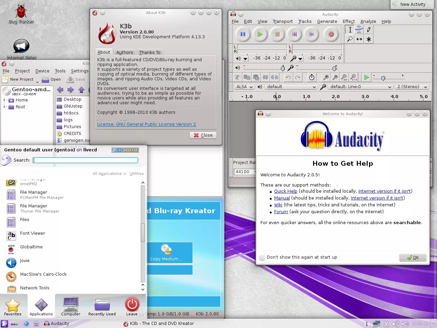Screen dimensions: 437x328
Task: Click the Close button in About K3b
Action: (203, 135)
